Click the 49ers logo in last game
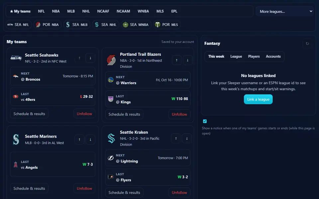Image resolution: width=319 pixels, height=199 pixels. [x=16, y=97]
